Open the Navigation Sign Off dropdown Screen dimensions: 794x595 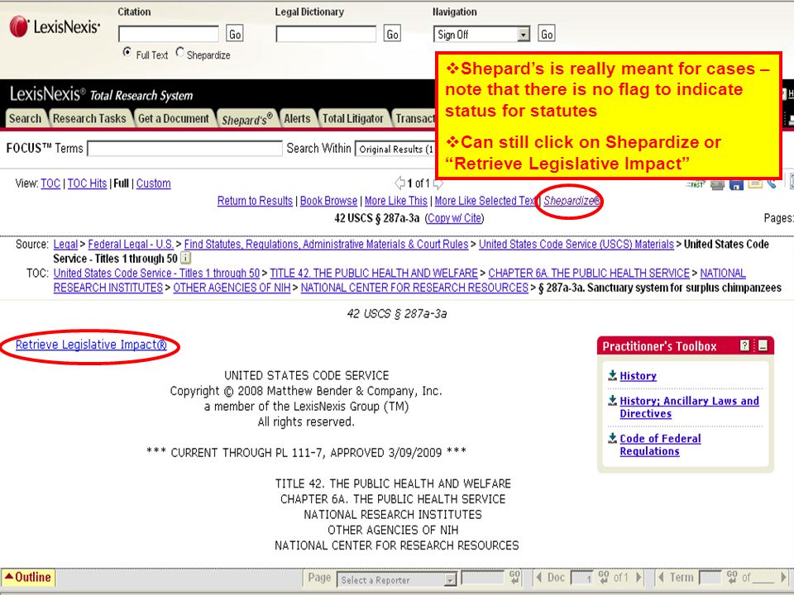click(481, 35)
